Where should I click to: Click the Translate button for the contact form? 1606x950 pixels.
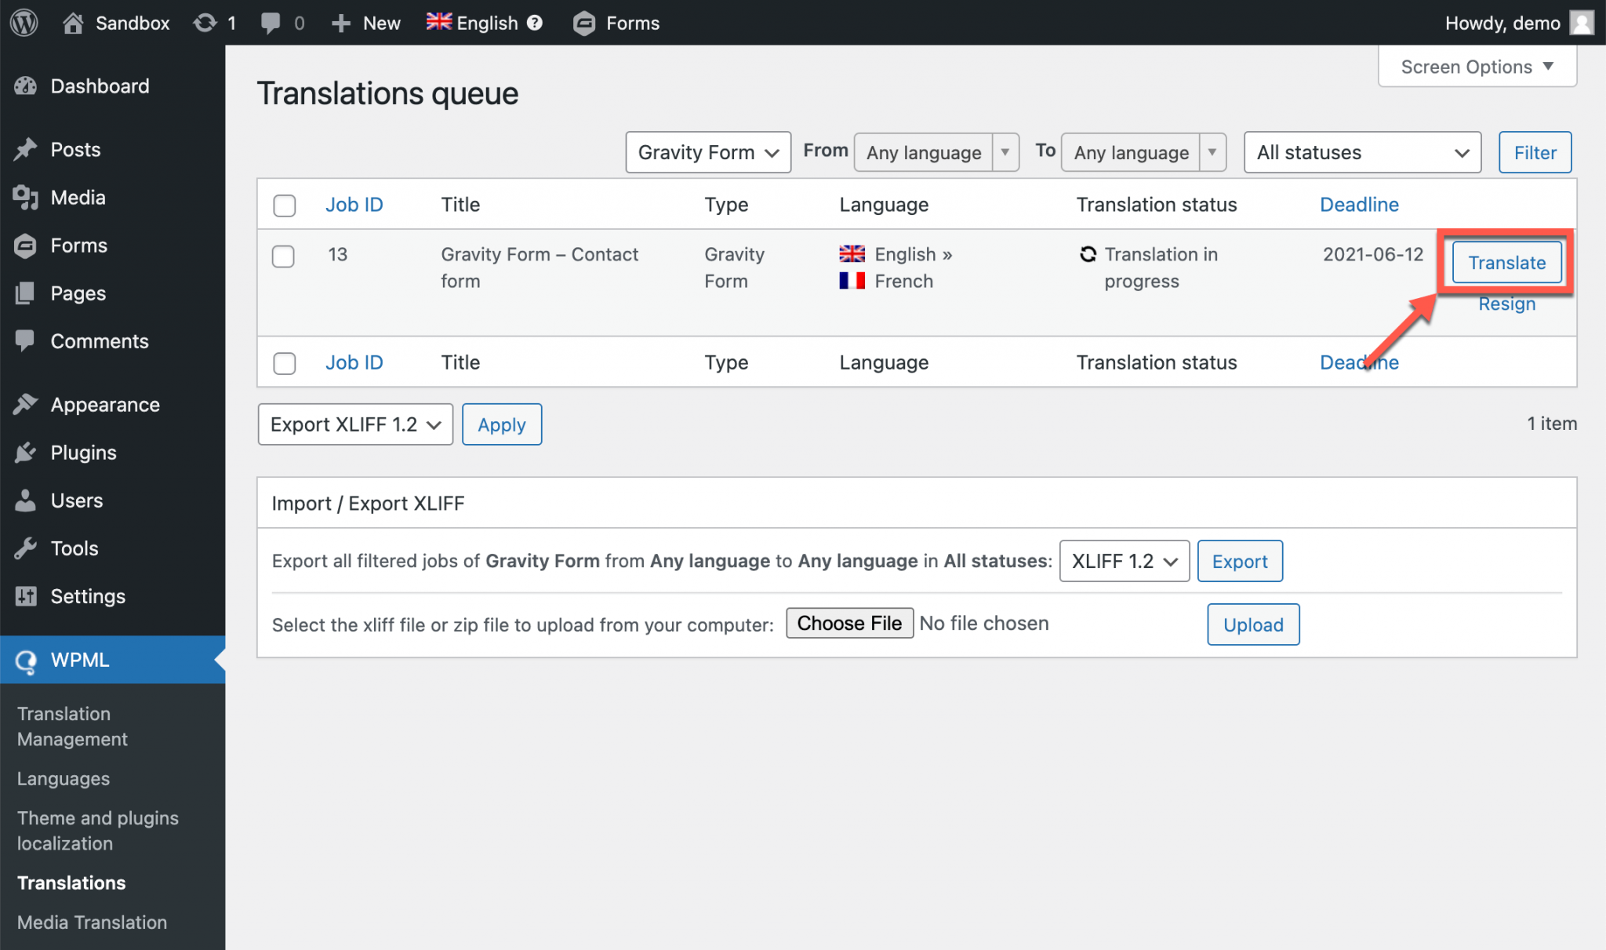(x=1506, y=263)
